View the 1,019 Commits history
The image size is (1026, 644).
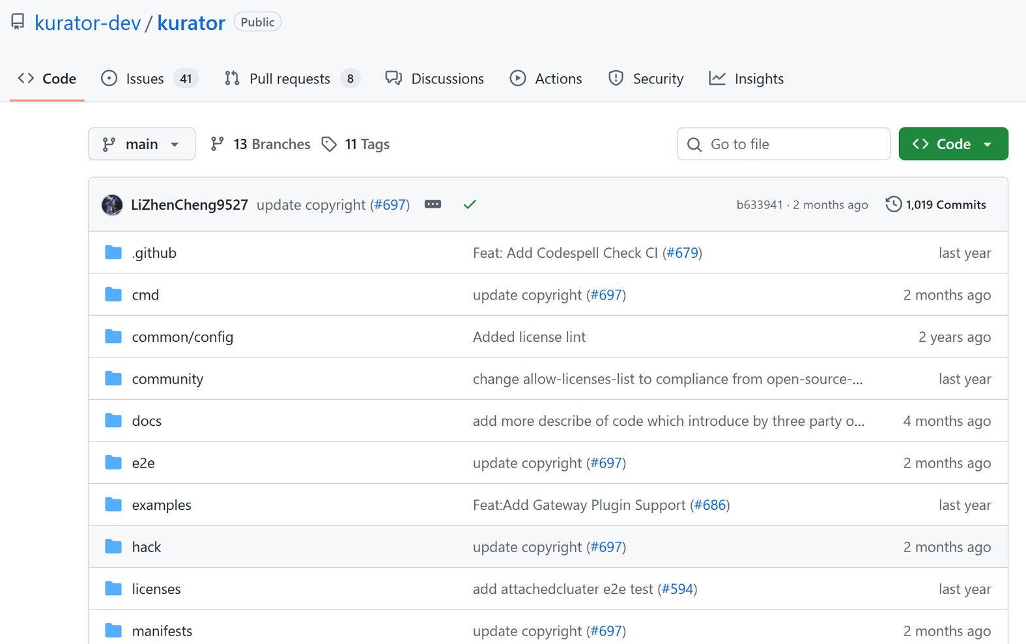click(936, 204)
